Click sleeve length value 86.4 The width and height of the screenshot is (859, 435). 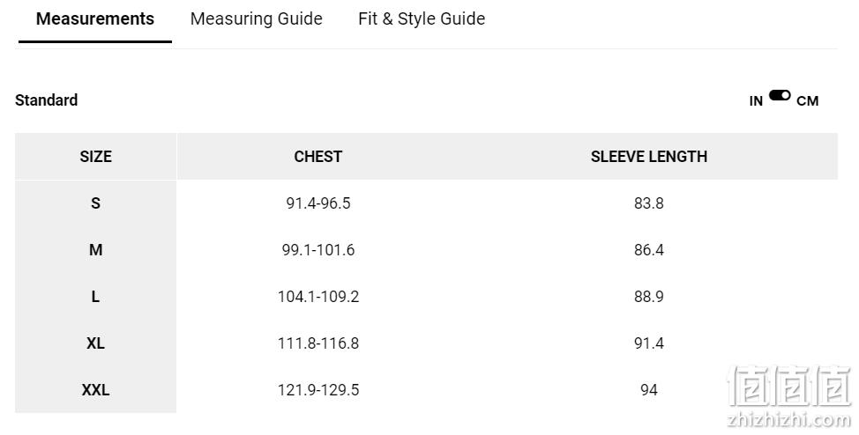[649, 250]
